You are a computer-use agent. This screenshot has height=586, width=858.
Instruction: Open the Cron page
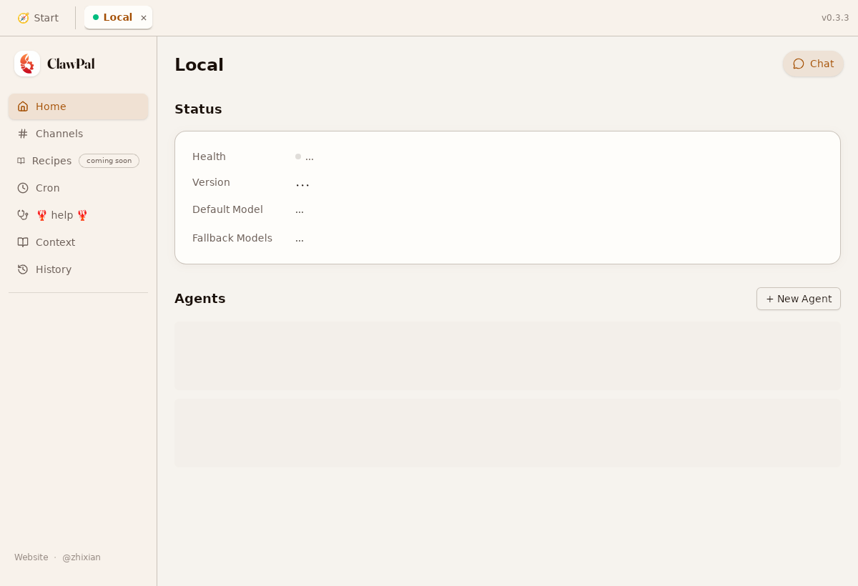pyautogui.click(x=79, y=188)
